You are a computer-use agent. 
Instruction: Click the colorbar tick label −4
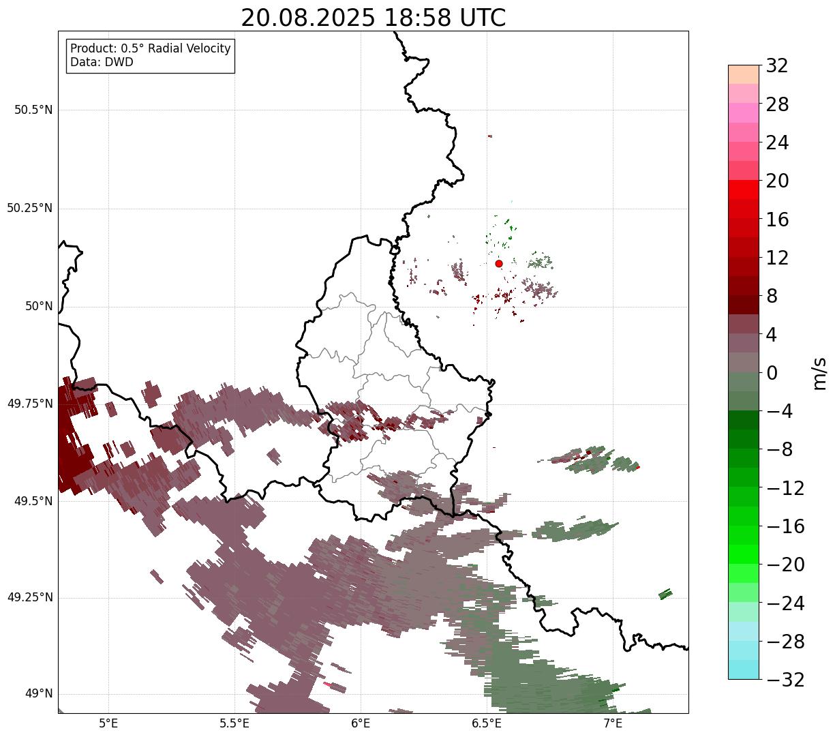[x=778, y=412]
